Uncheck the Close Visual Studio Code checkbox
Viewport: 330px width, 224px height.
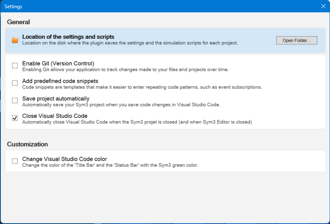(x=15, y=118)
